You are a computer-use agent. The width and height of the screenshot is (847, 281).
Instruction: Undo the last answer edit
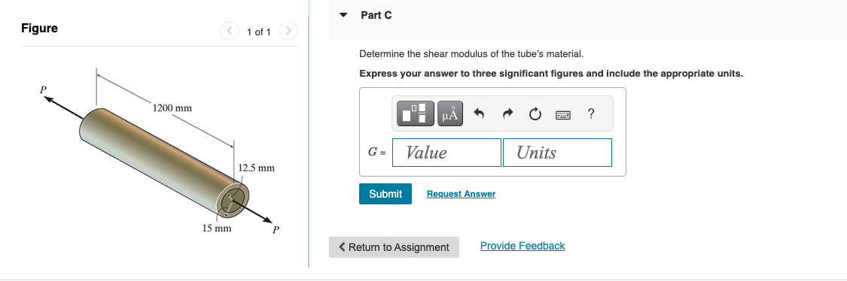coord(479,113)
